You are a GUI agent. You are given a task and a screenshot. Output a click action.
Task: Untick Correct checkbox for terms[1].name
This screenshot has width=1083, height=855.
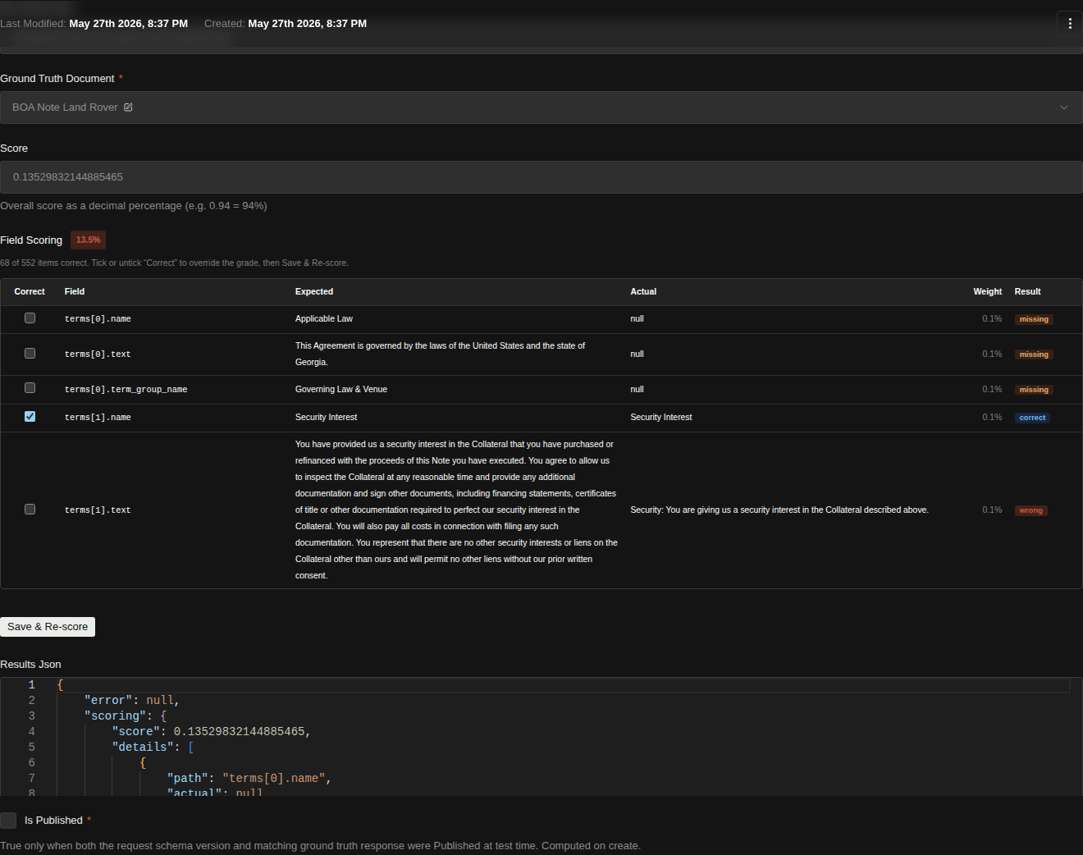click(x=30, y=417)
